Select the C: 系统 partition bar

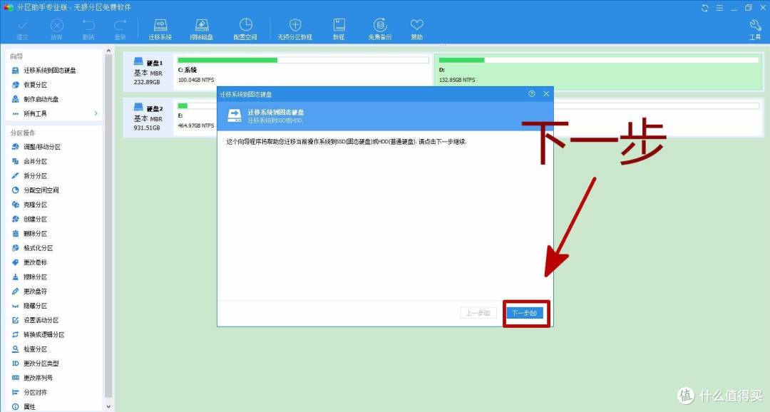pos(302,70)
